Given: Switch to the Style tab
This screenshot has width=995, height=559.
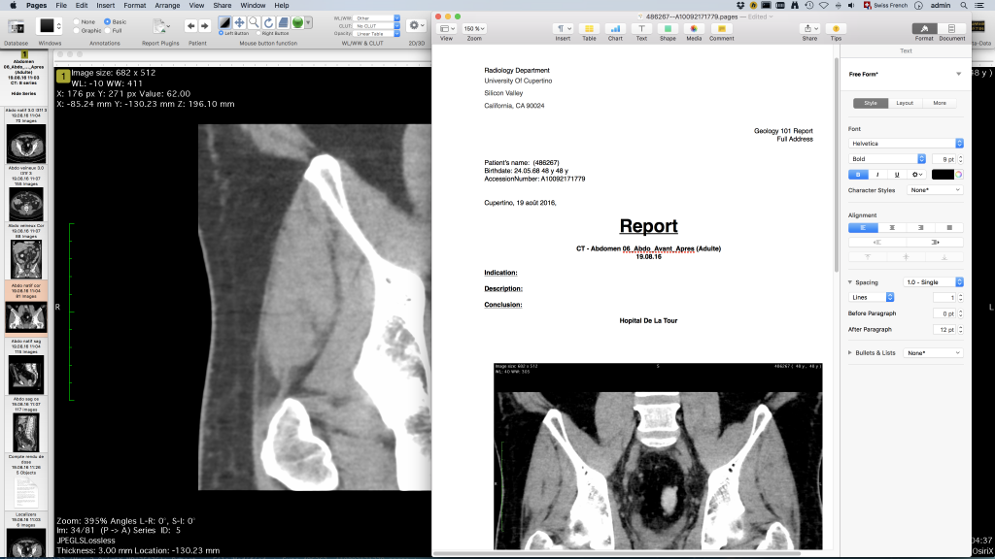Looking at the screenshot, I should tap(870, 103).
